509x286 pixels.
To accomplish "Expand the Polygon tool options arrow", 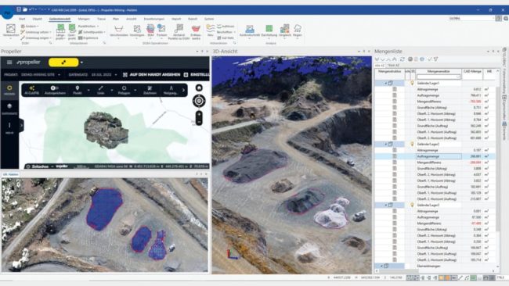I will tap(135, 91).
